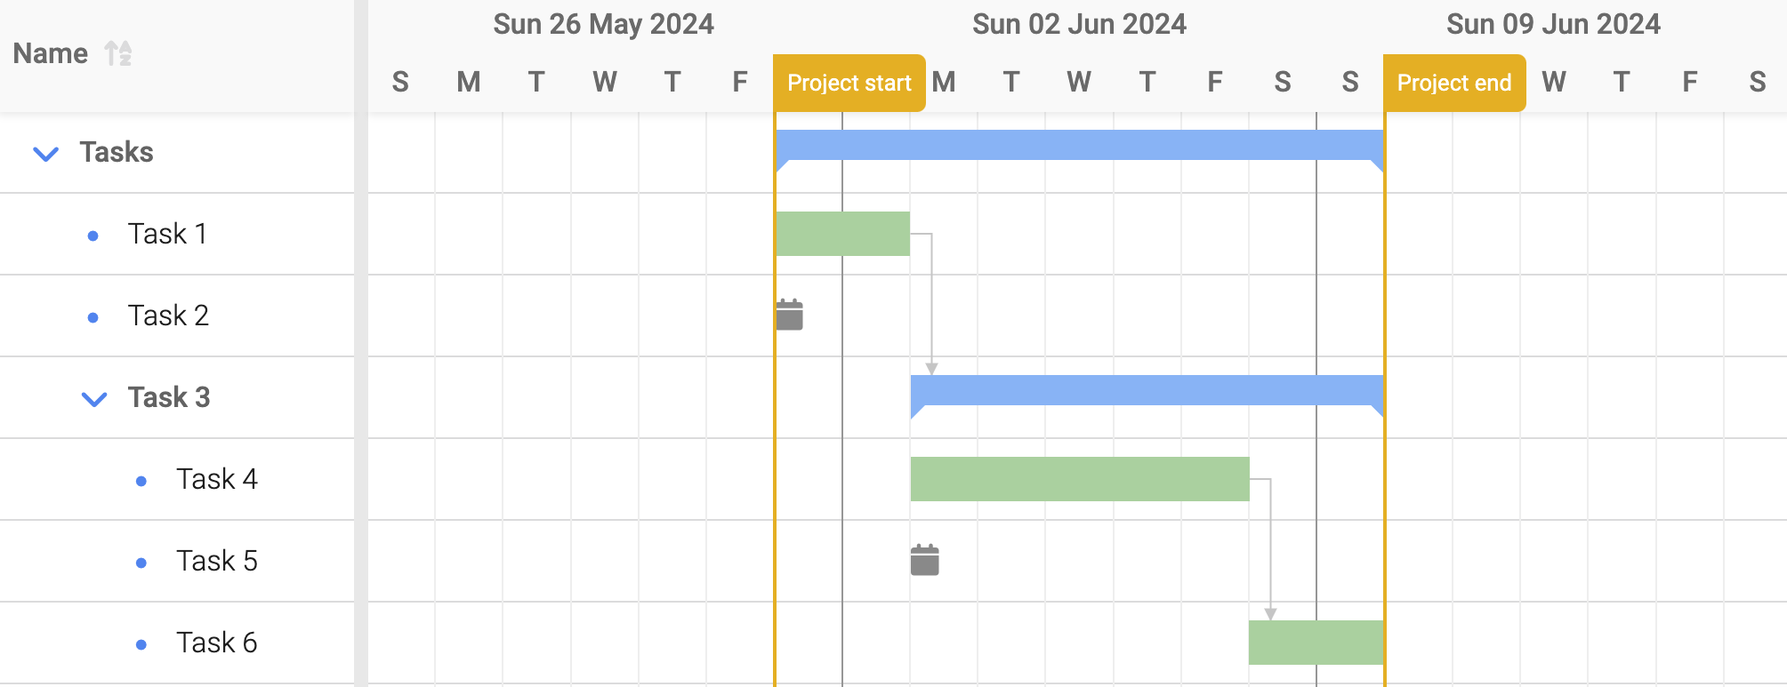Click the bullet icon beside Task 2

(x=93, y=317)
